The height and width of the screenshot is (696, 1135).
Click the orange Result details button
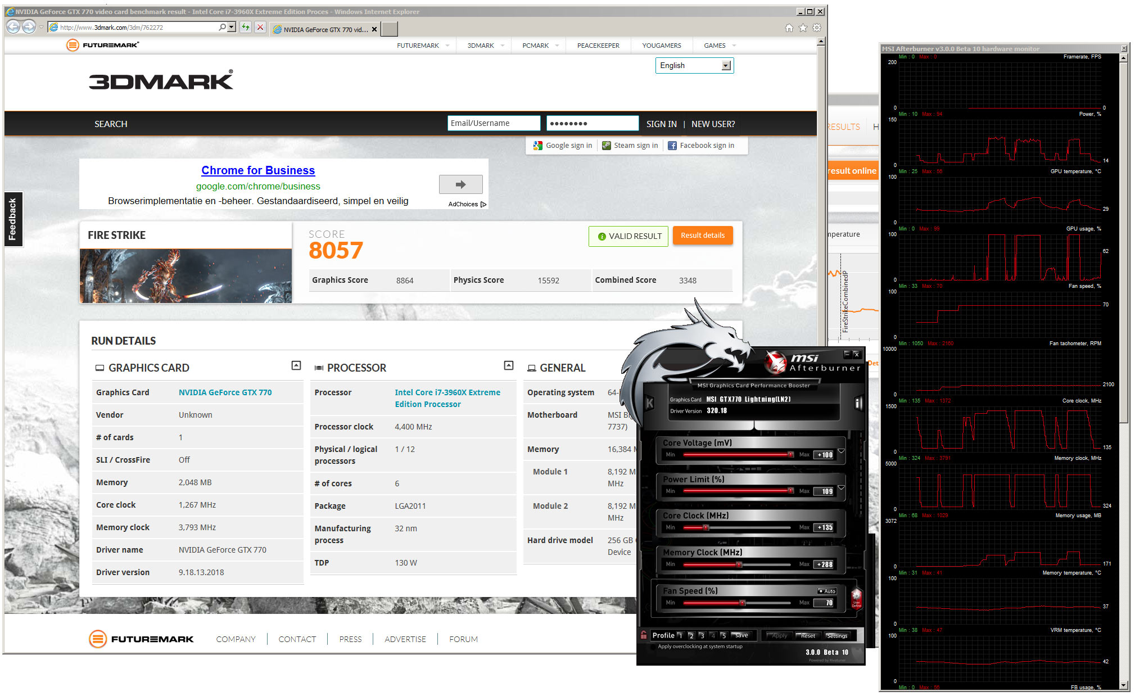tap(702, 236)
